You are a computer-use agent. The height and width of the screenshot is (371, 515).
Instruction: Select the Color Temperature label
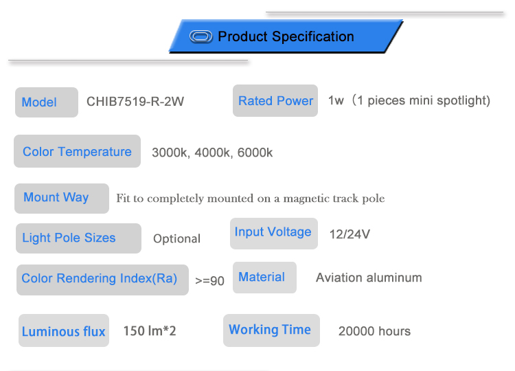pos(77,152)
